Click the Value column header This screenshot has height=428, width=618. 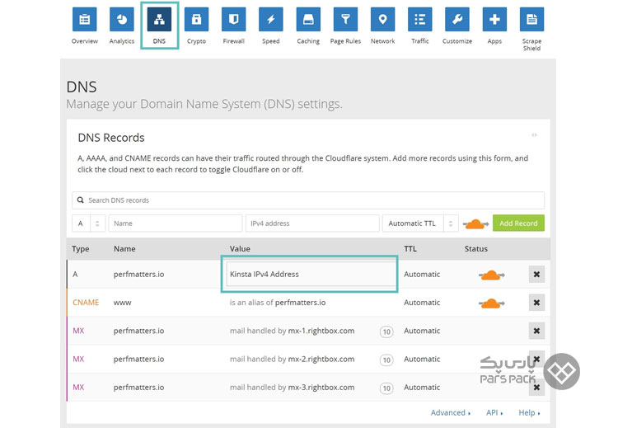[240, 249]
